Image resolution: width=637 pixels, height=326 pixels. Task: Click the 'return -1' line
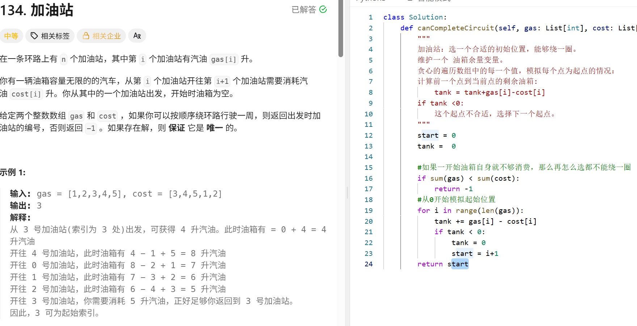point(454,189)
